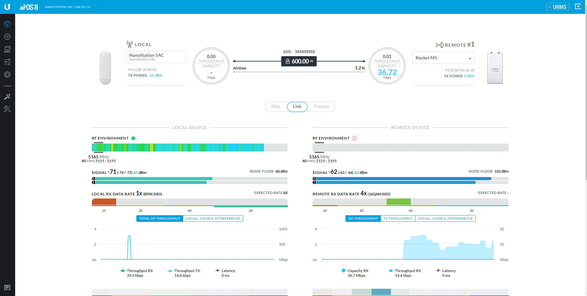
Task: Select local Signal, Noise & Interference tab
Action: 213,218
